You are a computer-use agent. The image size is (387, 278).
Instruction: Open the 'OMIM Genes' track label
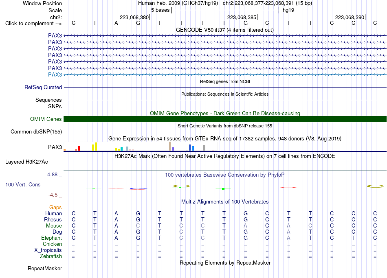click(46, 119)
